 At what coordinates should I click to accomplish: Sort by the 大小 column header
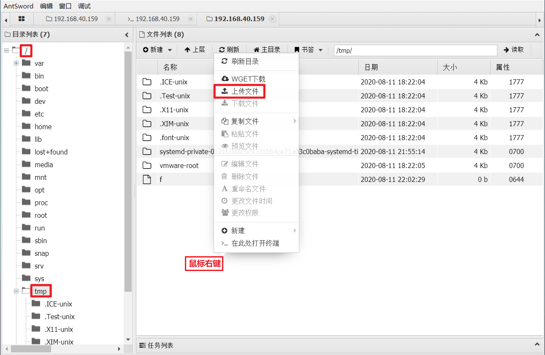[464, 67]
